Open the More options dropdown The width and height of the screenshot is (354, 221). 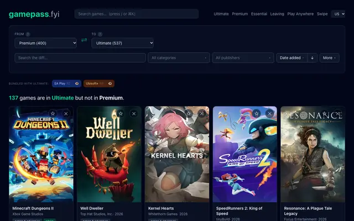tap(330, 57)
